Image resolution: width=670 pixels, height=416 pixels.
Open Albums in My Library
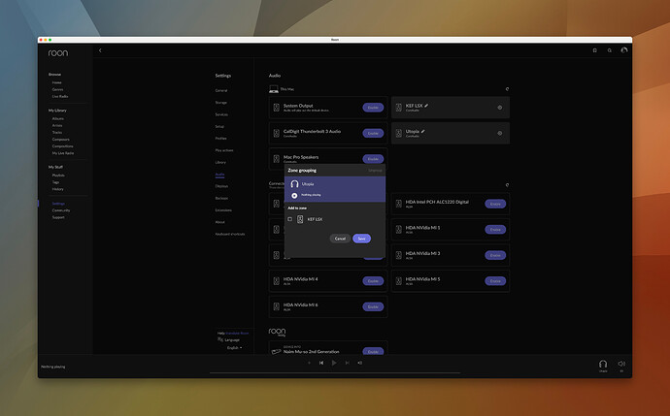pyautogui.click(x=57, y=118)
